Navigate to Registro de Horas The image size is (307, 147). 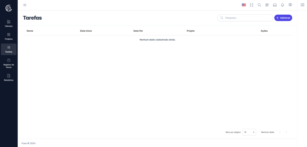point(9,63)
